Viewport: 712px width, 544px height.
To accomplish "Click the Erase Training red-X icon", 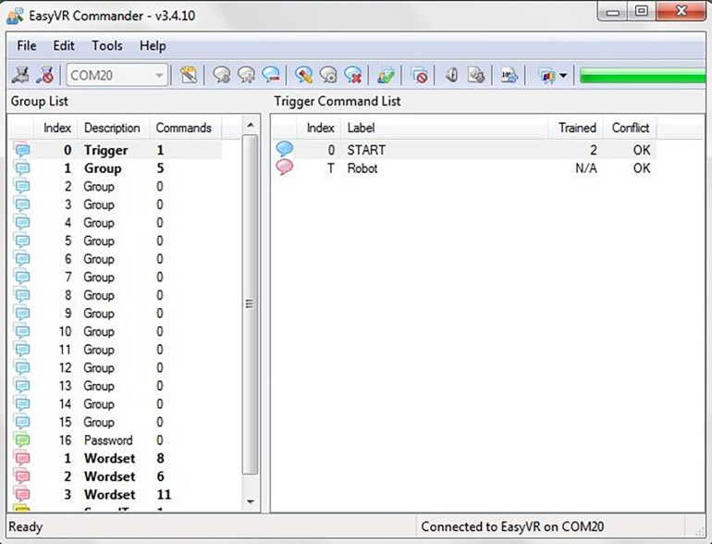I will (353, 75).
